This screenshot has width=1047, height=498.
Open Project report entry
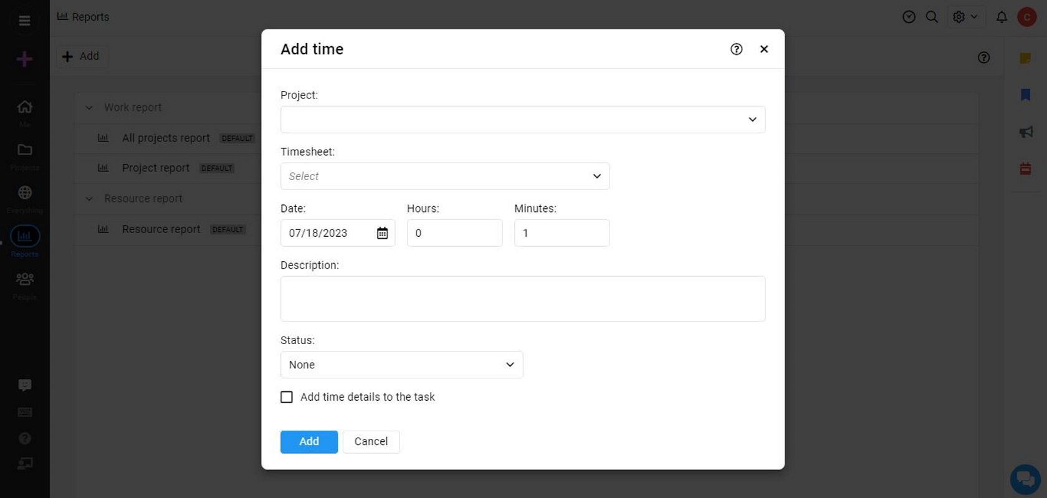[156, 168]
